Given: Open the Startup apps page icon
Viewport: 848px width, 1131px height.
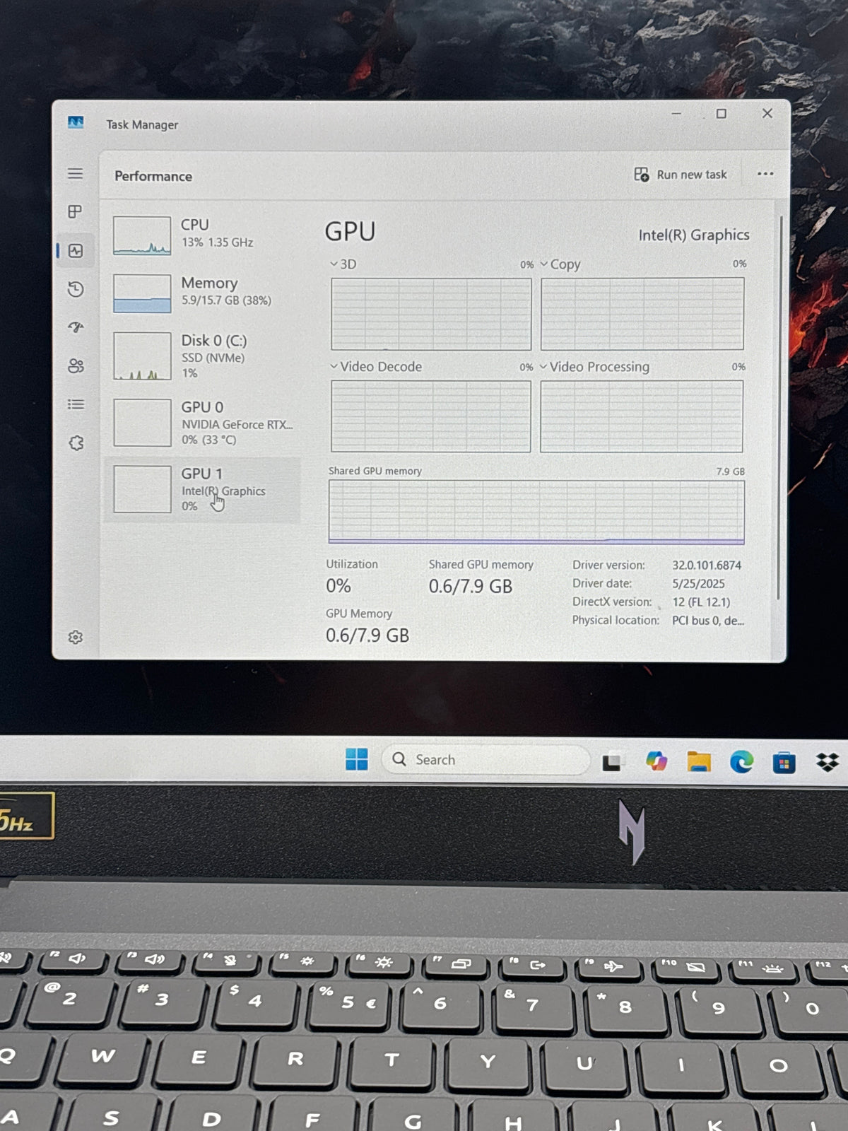Looking at the screenshot, I should (x=76, y=327).
